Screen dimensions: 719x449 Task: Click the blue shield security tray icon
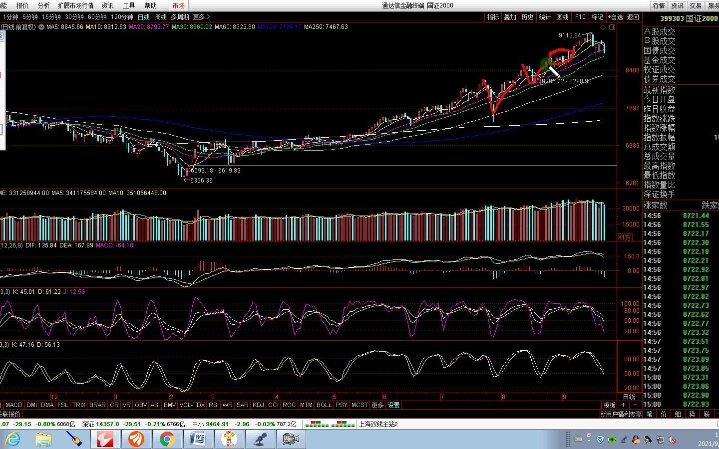[600, 440]
